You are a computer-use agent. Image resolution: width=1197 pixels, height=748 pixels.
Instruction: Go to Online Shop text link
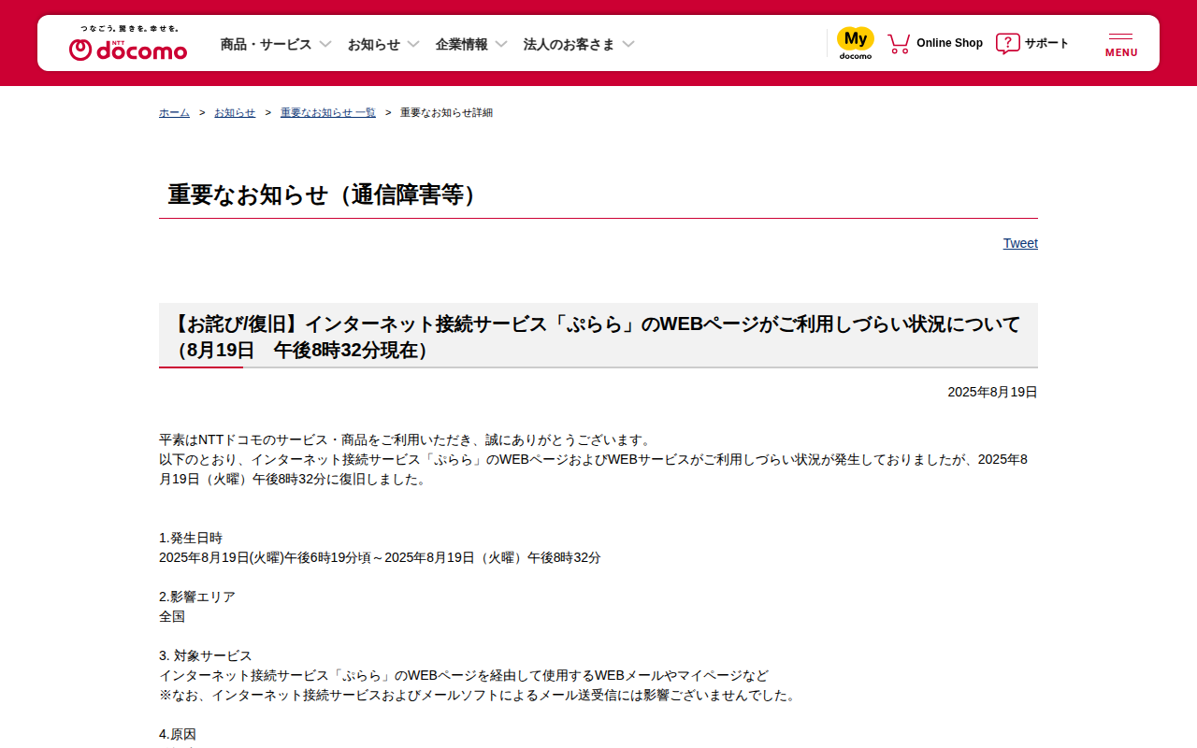[949, 43]
